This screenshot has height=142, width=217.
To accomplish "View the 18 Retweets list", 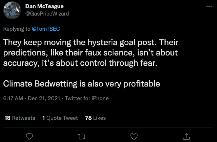I will point(20,118).
